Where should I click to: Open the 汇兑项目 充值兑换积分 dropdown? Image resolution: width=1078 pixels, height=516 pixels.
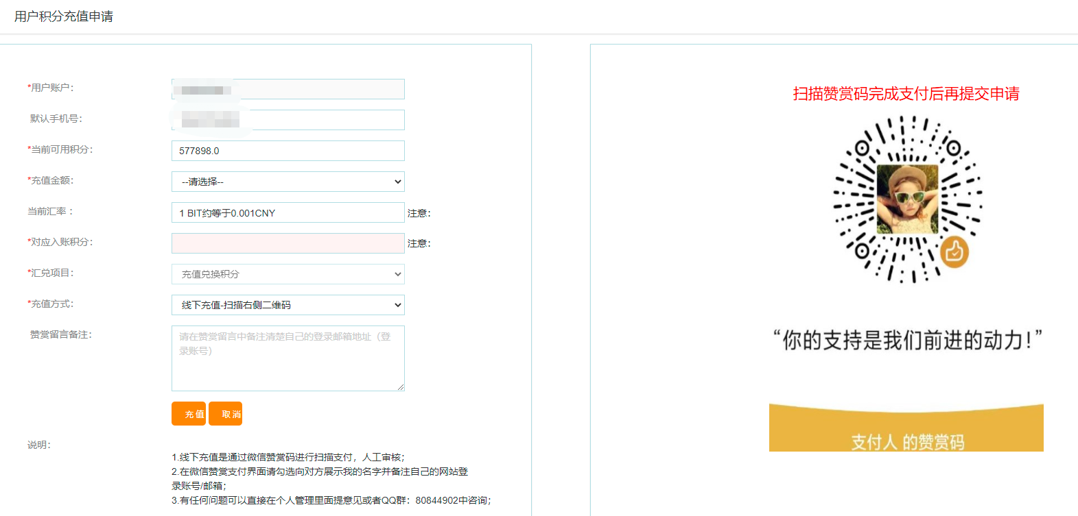288,274
